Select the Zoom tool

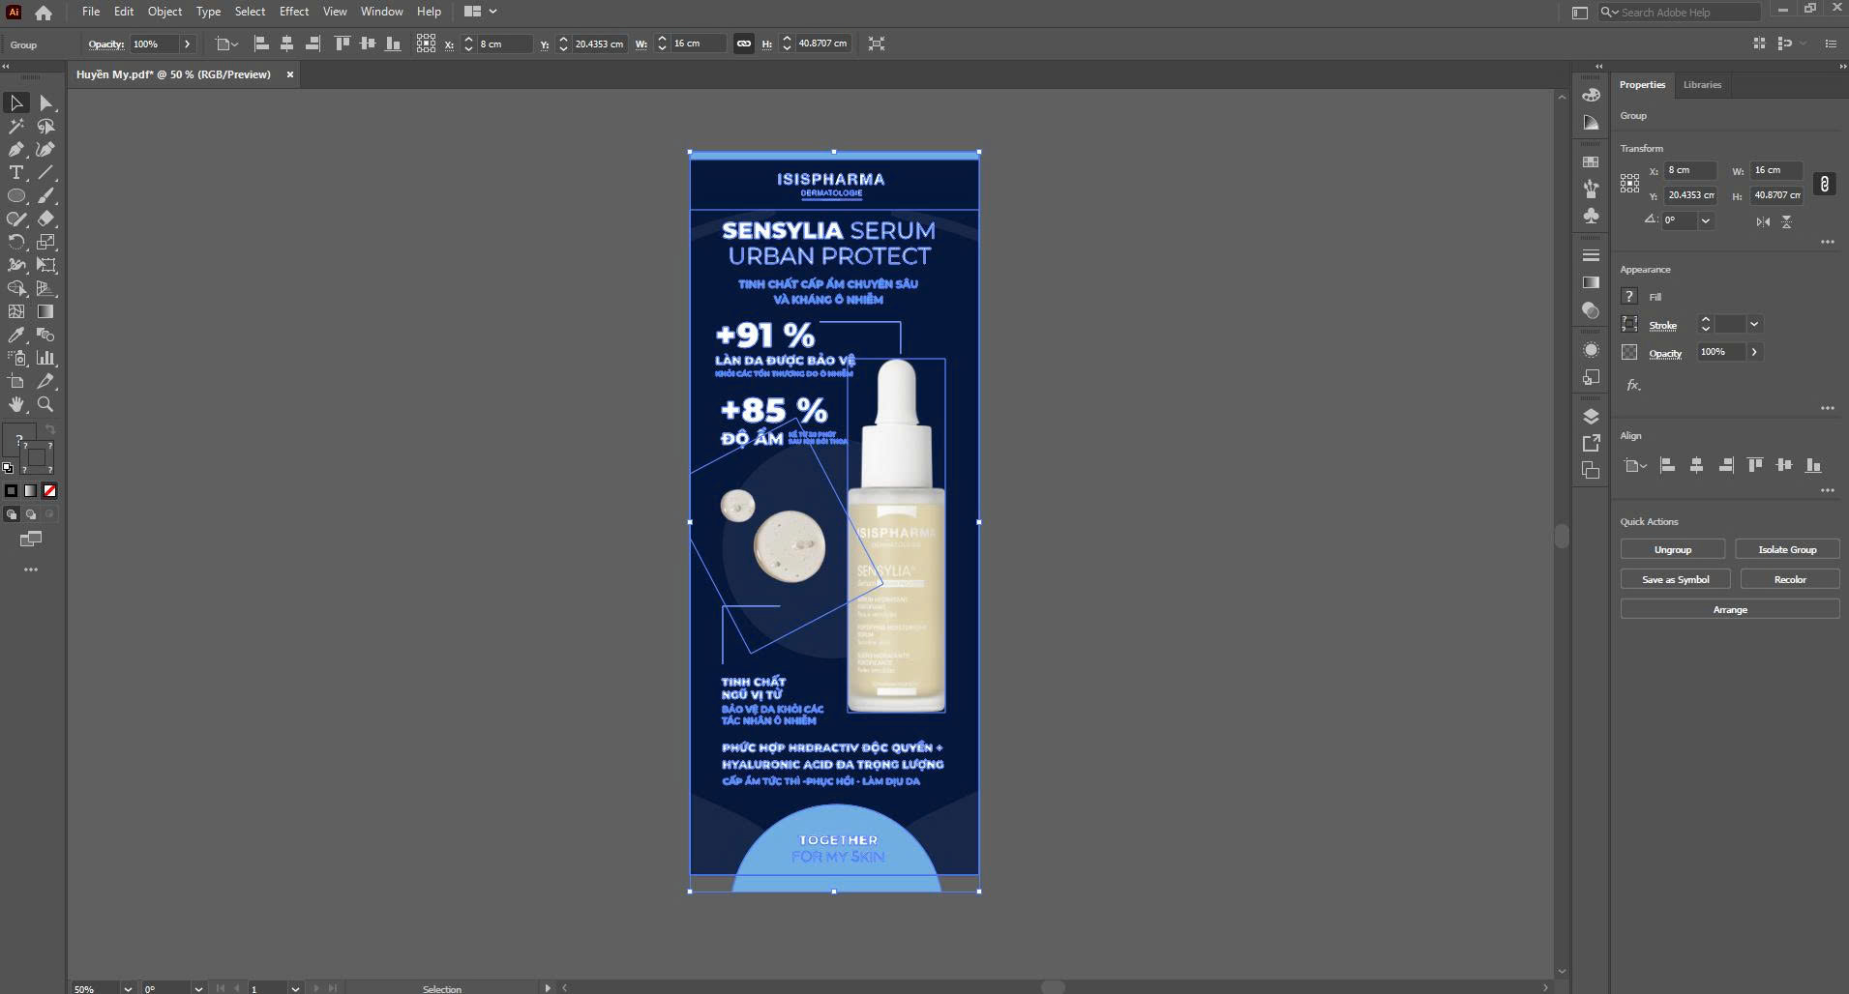click(45, 405)
